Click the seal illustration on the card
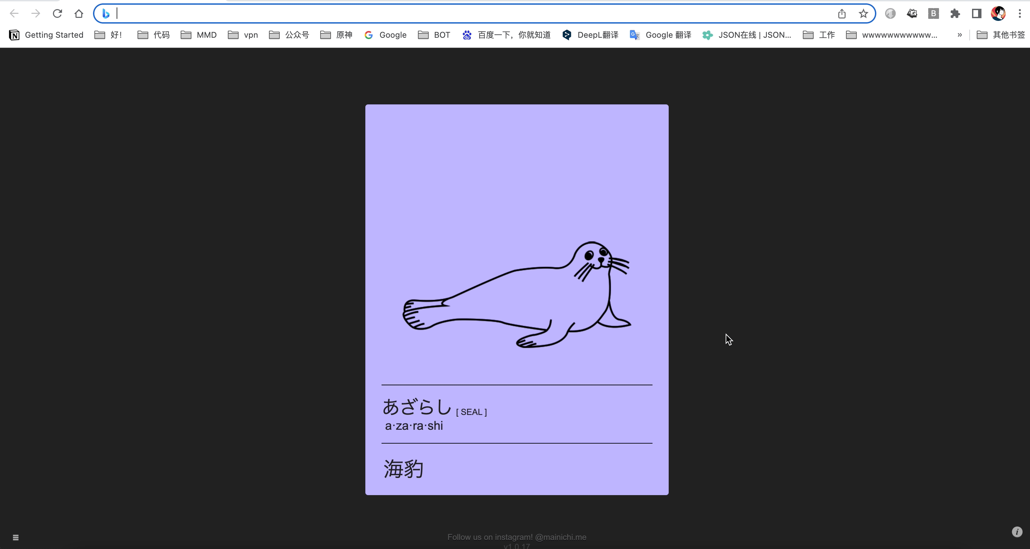 coord(517,294)
